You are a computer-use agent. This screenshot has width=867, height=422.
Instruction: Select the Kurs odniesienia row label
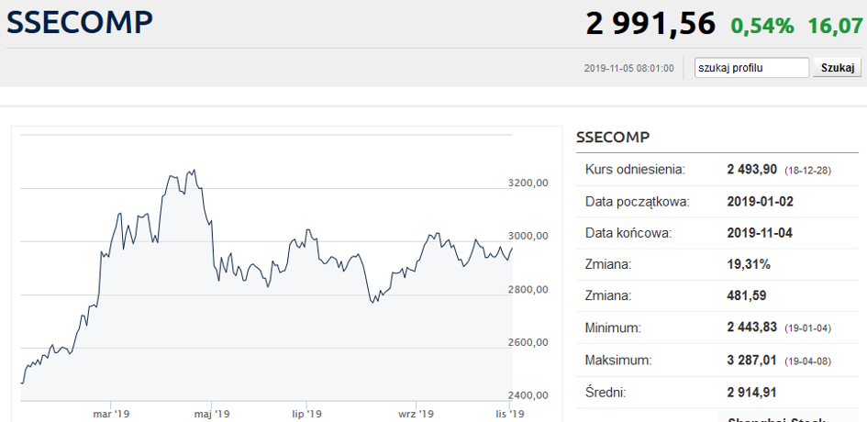tap(635, 170)
